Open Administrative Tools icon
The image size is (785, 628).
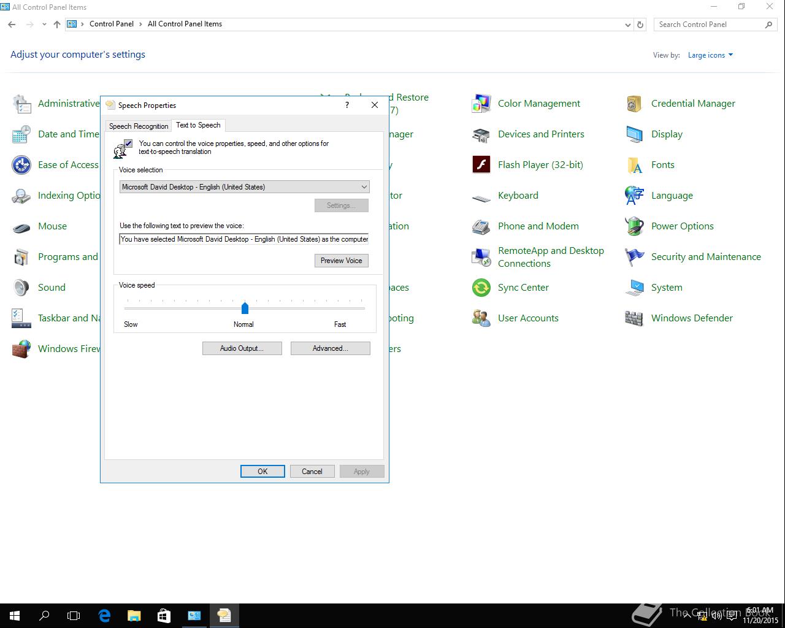tap(21, 104)
